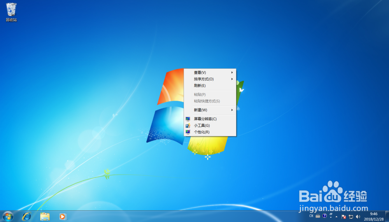Image resolution: width=389 pixels, height=222 pixels.
Task: Open Action Center flag icon
Action: pyautogui.click(x=343, y=217)
